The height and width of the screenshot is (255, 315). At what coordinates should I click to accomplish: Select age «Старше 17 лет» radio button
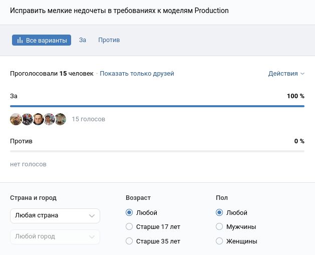(130, 227)
